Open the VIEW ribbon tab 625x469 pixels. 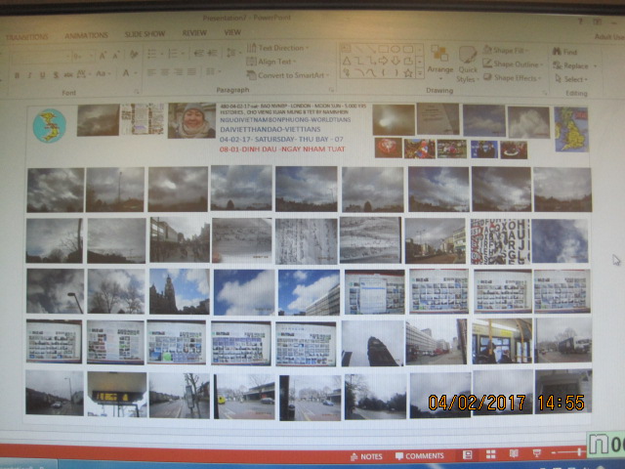coord(232,32)
